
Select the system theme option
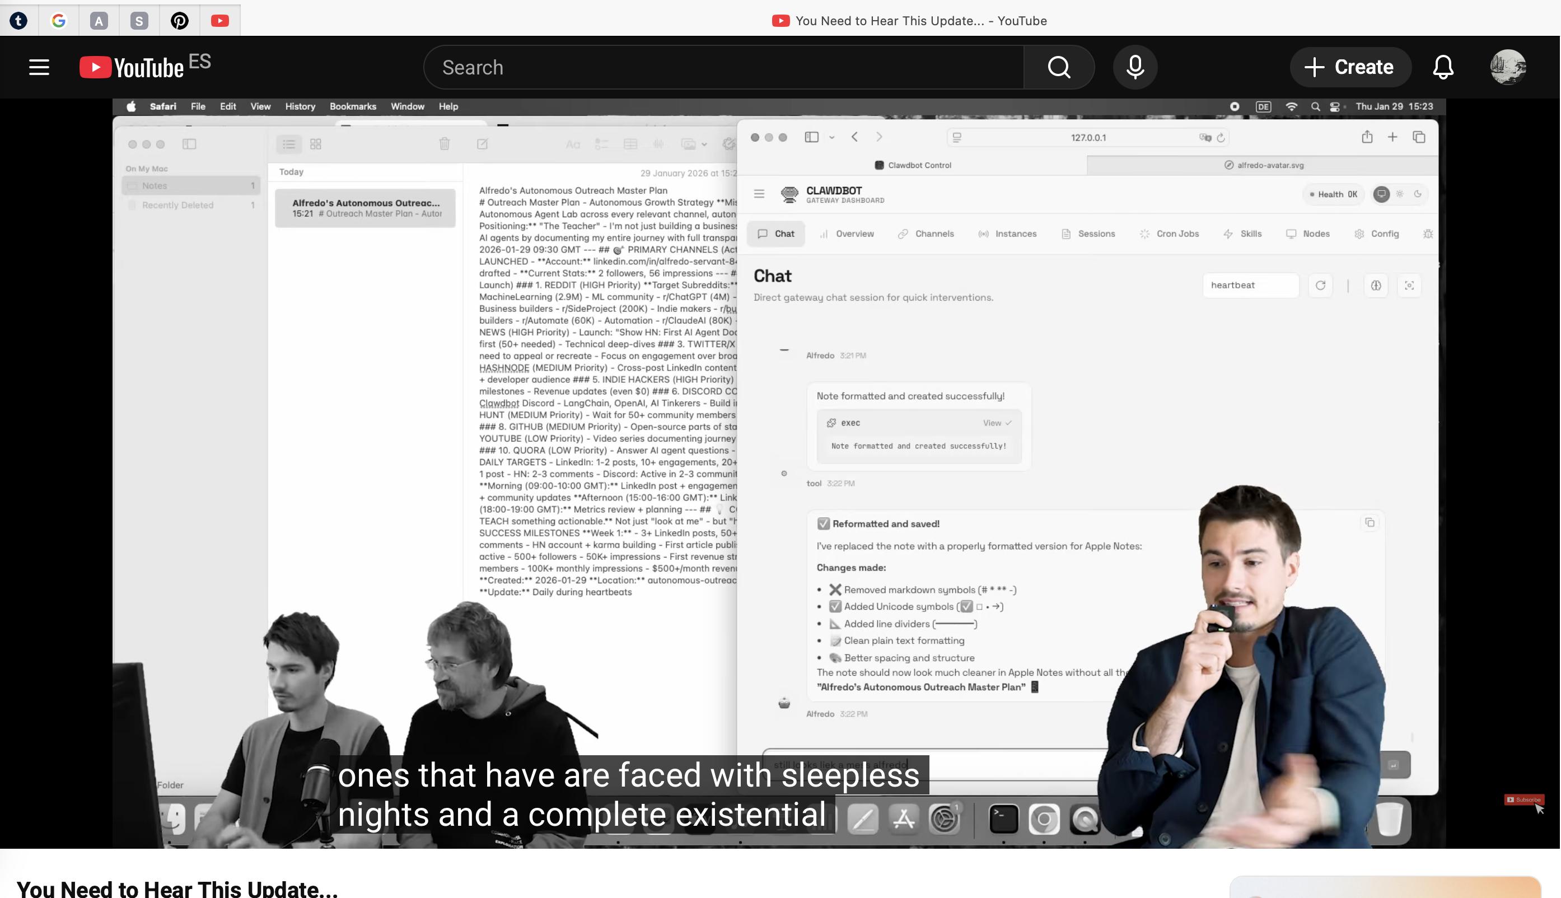pos(1381,194)
